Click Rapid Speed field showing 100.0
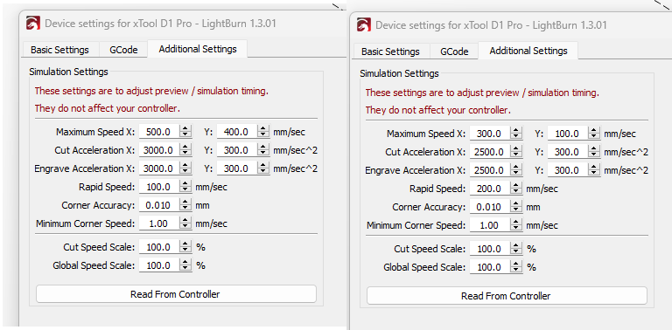 click(159, 187)
